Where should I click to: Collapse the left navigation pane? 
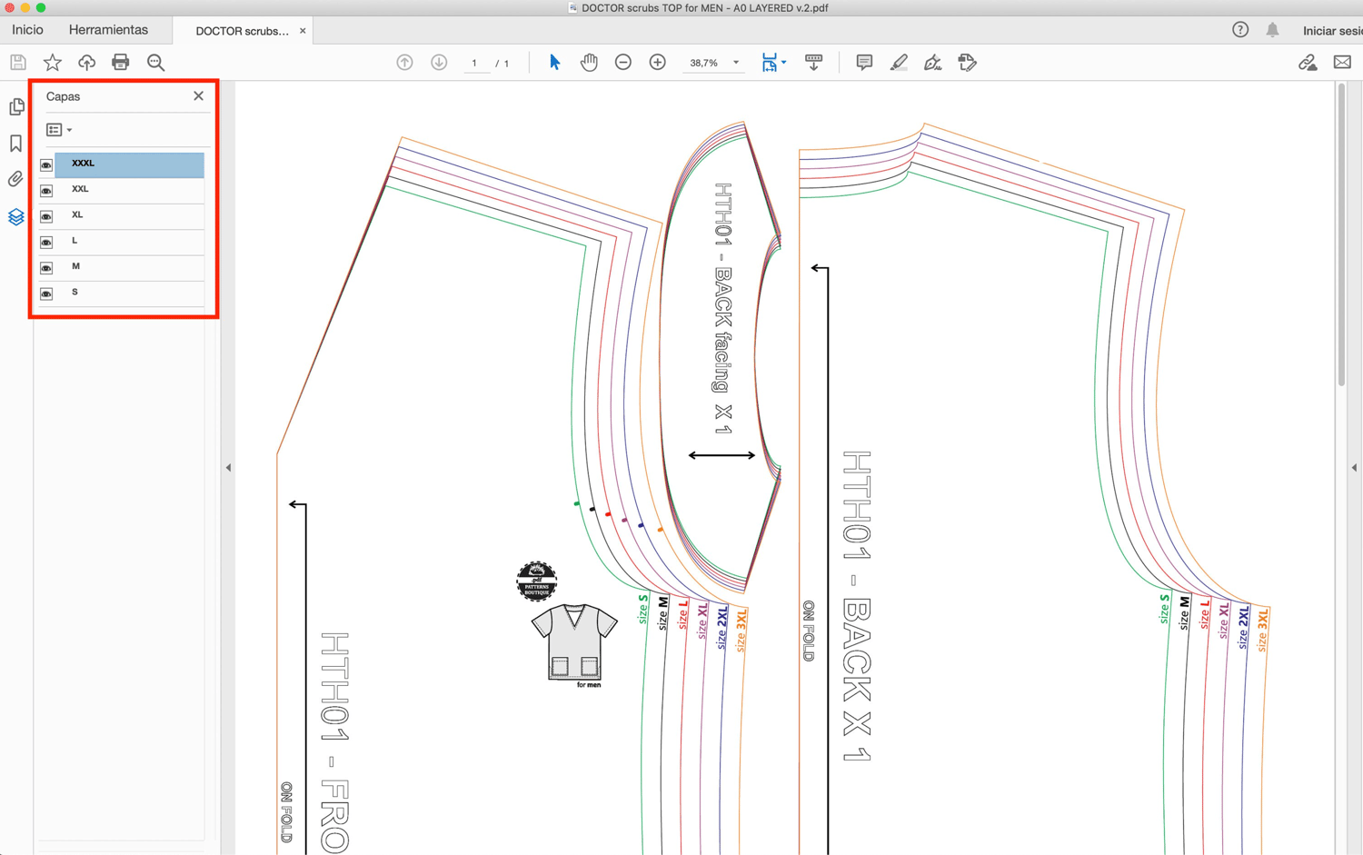point(228,468)
